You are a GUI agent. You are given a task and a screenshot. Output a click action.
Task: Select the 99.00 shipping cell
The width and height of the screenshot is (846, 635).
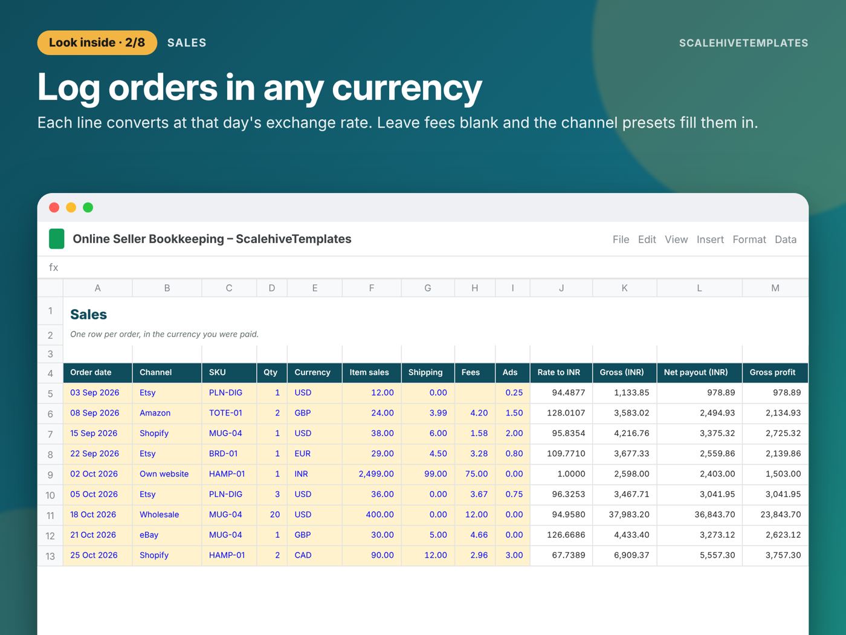tap(428, 474)
